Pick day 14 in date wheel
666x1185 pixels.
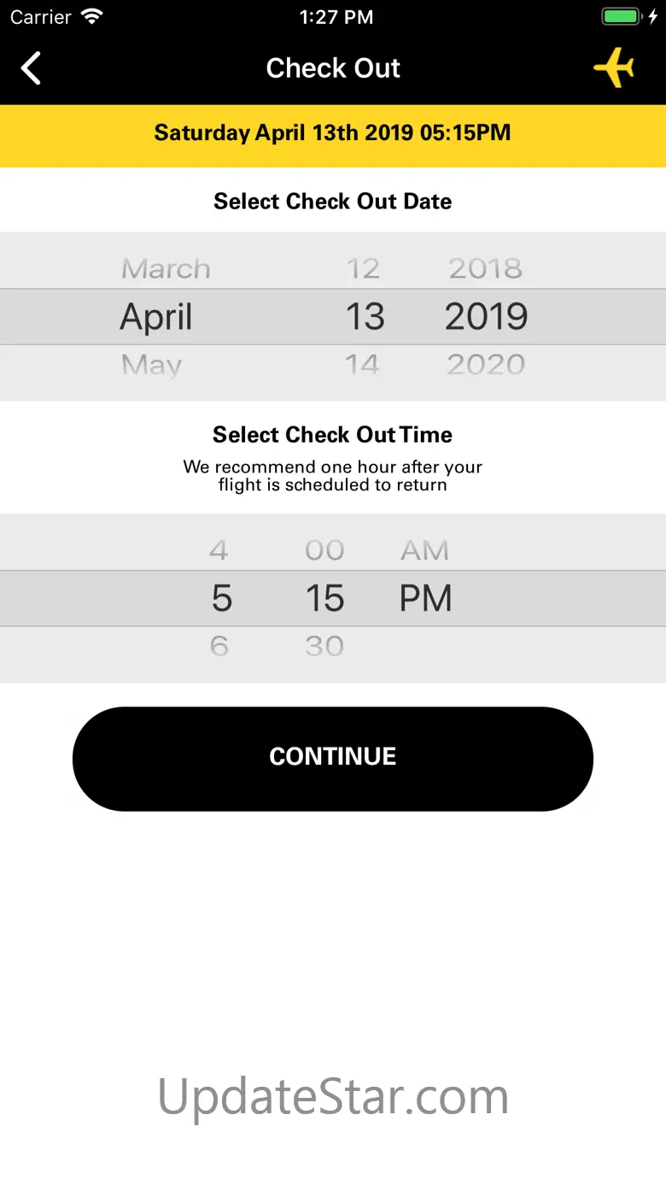362,365
